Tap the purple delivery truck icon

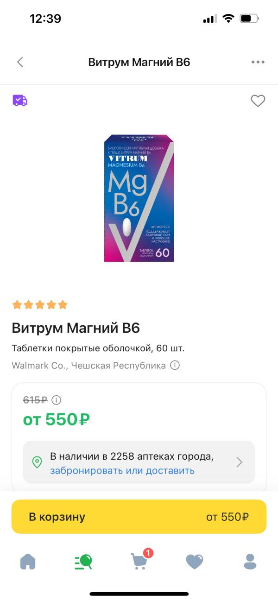point(20,101)
